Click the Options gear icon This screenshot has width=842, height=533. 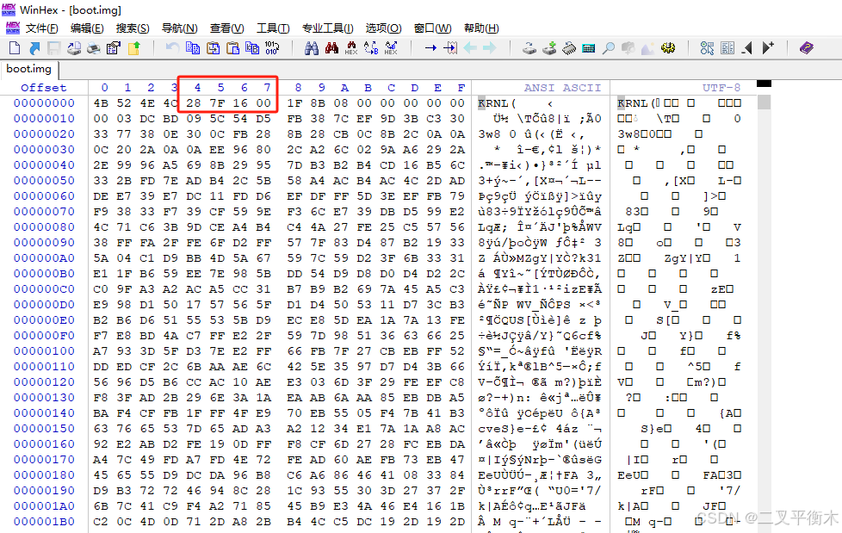coord(668,48)
